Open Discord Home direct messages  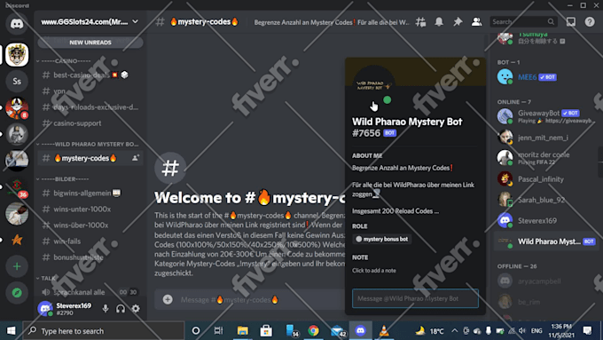tap(17, 24)
